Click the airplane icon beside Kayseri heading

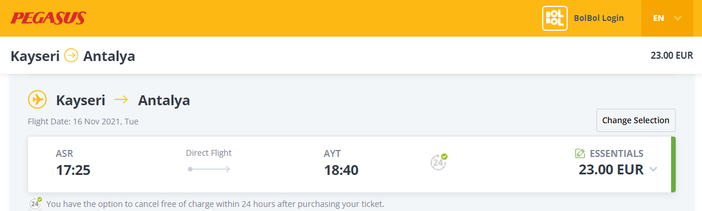pos(37,100)
